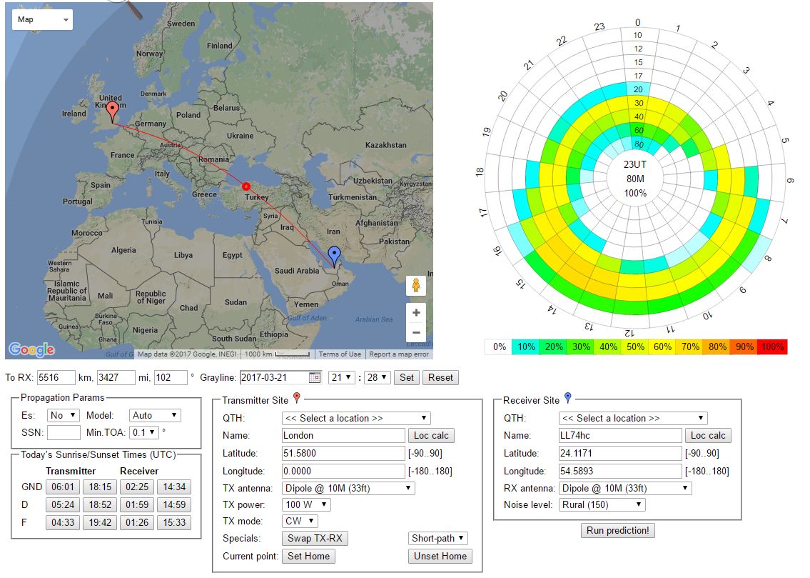Viewport: 810px width, 578px height.
Task: Zoom in the map with plus button
Action: point(416,313)
